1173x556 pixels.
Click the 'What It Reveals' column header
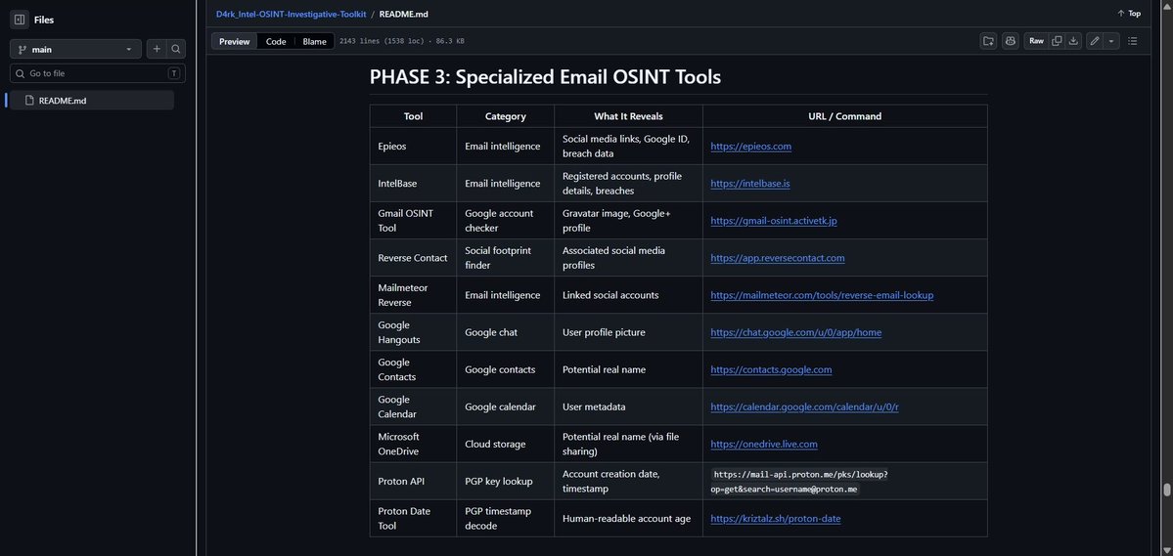[x=628, y=116]
